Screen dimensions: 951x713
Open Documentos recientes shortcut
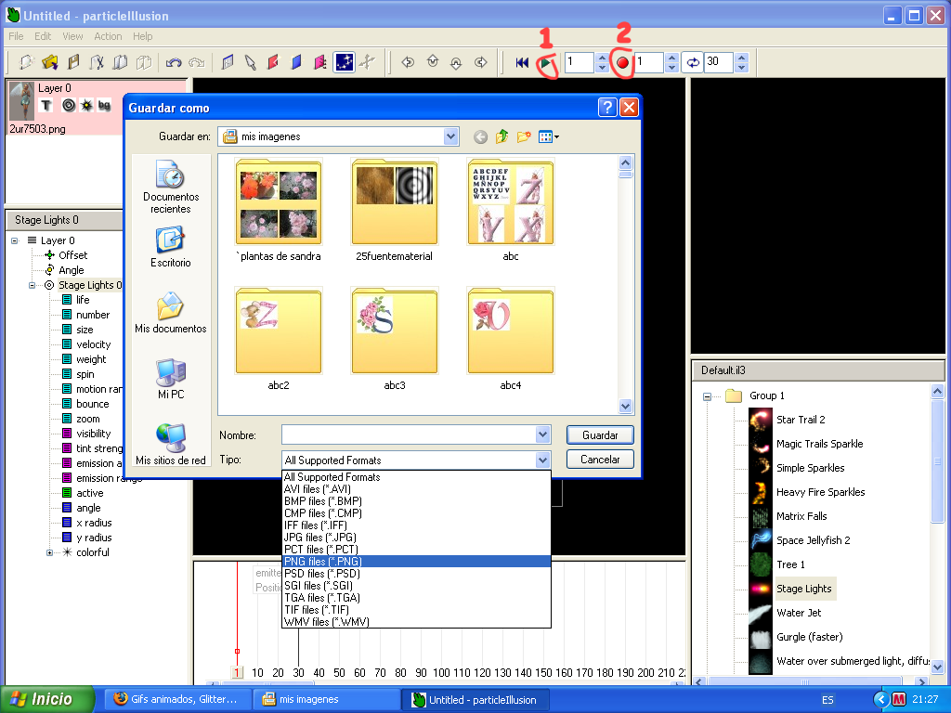click(x=171, y=188)
